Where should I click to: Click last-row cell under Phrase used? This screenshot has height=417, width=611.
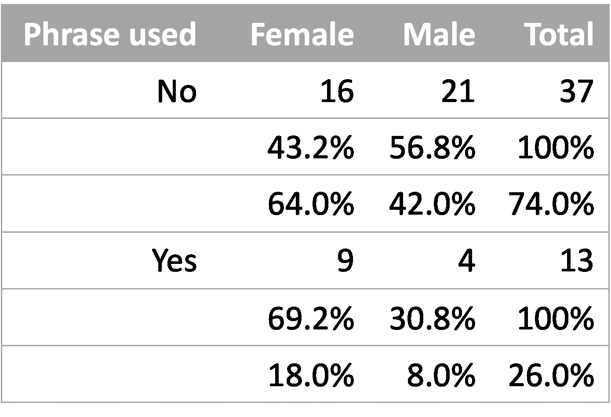[110, 373]
